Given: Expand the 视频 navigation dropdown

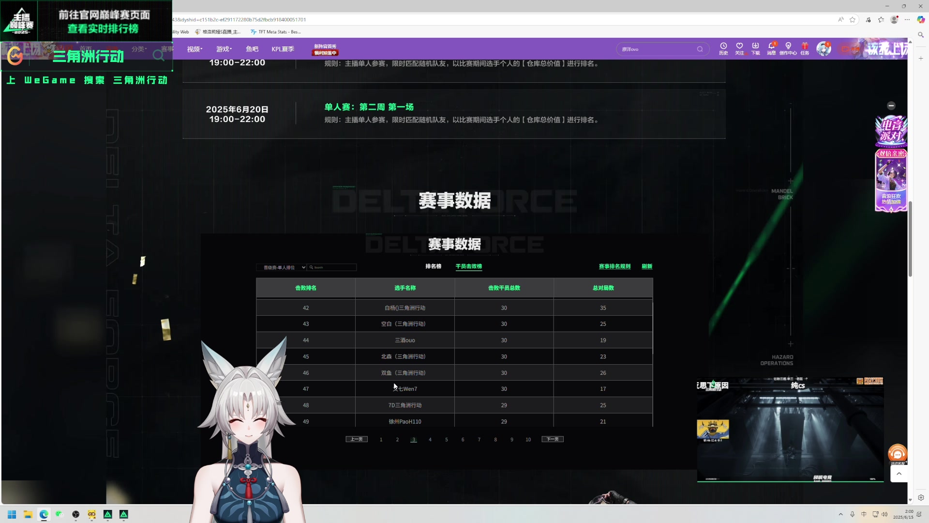Looking at the screenshot, I should pyautogui.click(x=195, y=49).
